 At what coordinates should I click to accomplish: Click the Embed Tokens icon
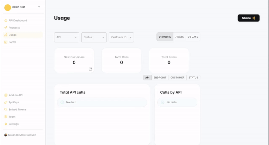pyautogui.click(x=6, y=109)
